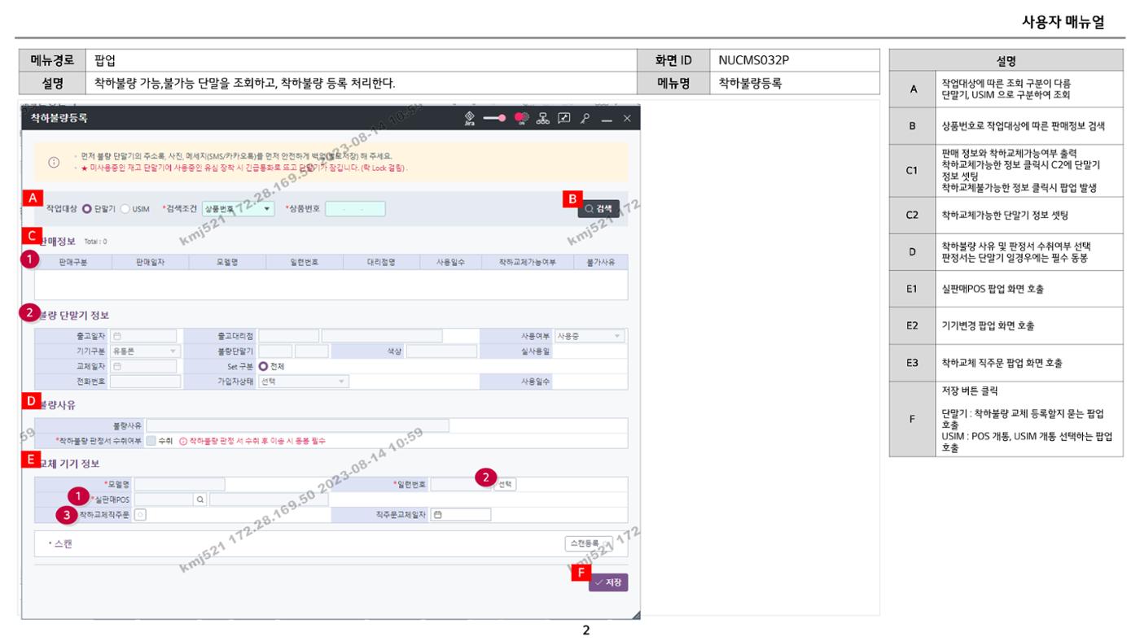Click the key icon in title bar
Viewport: 1140px width, 641px height.
coord(585,119)
